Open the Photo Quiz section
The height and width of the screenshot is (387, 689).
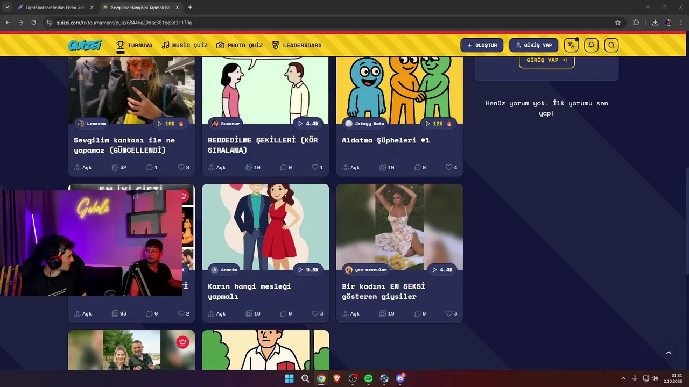240,45
